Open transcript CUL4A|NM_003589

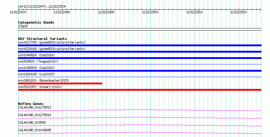[32, 122]
